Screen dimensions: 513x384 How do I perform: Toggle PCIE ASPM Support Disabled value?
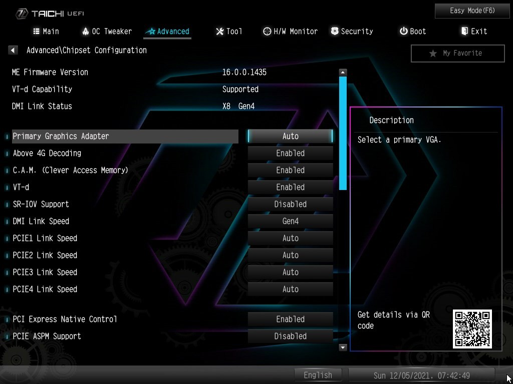coord(290,336)
